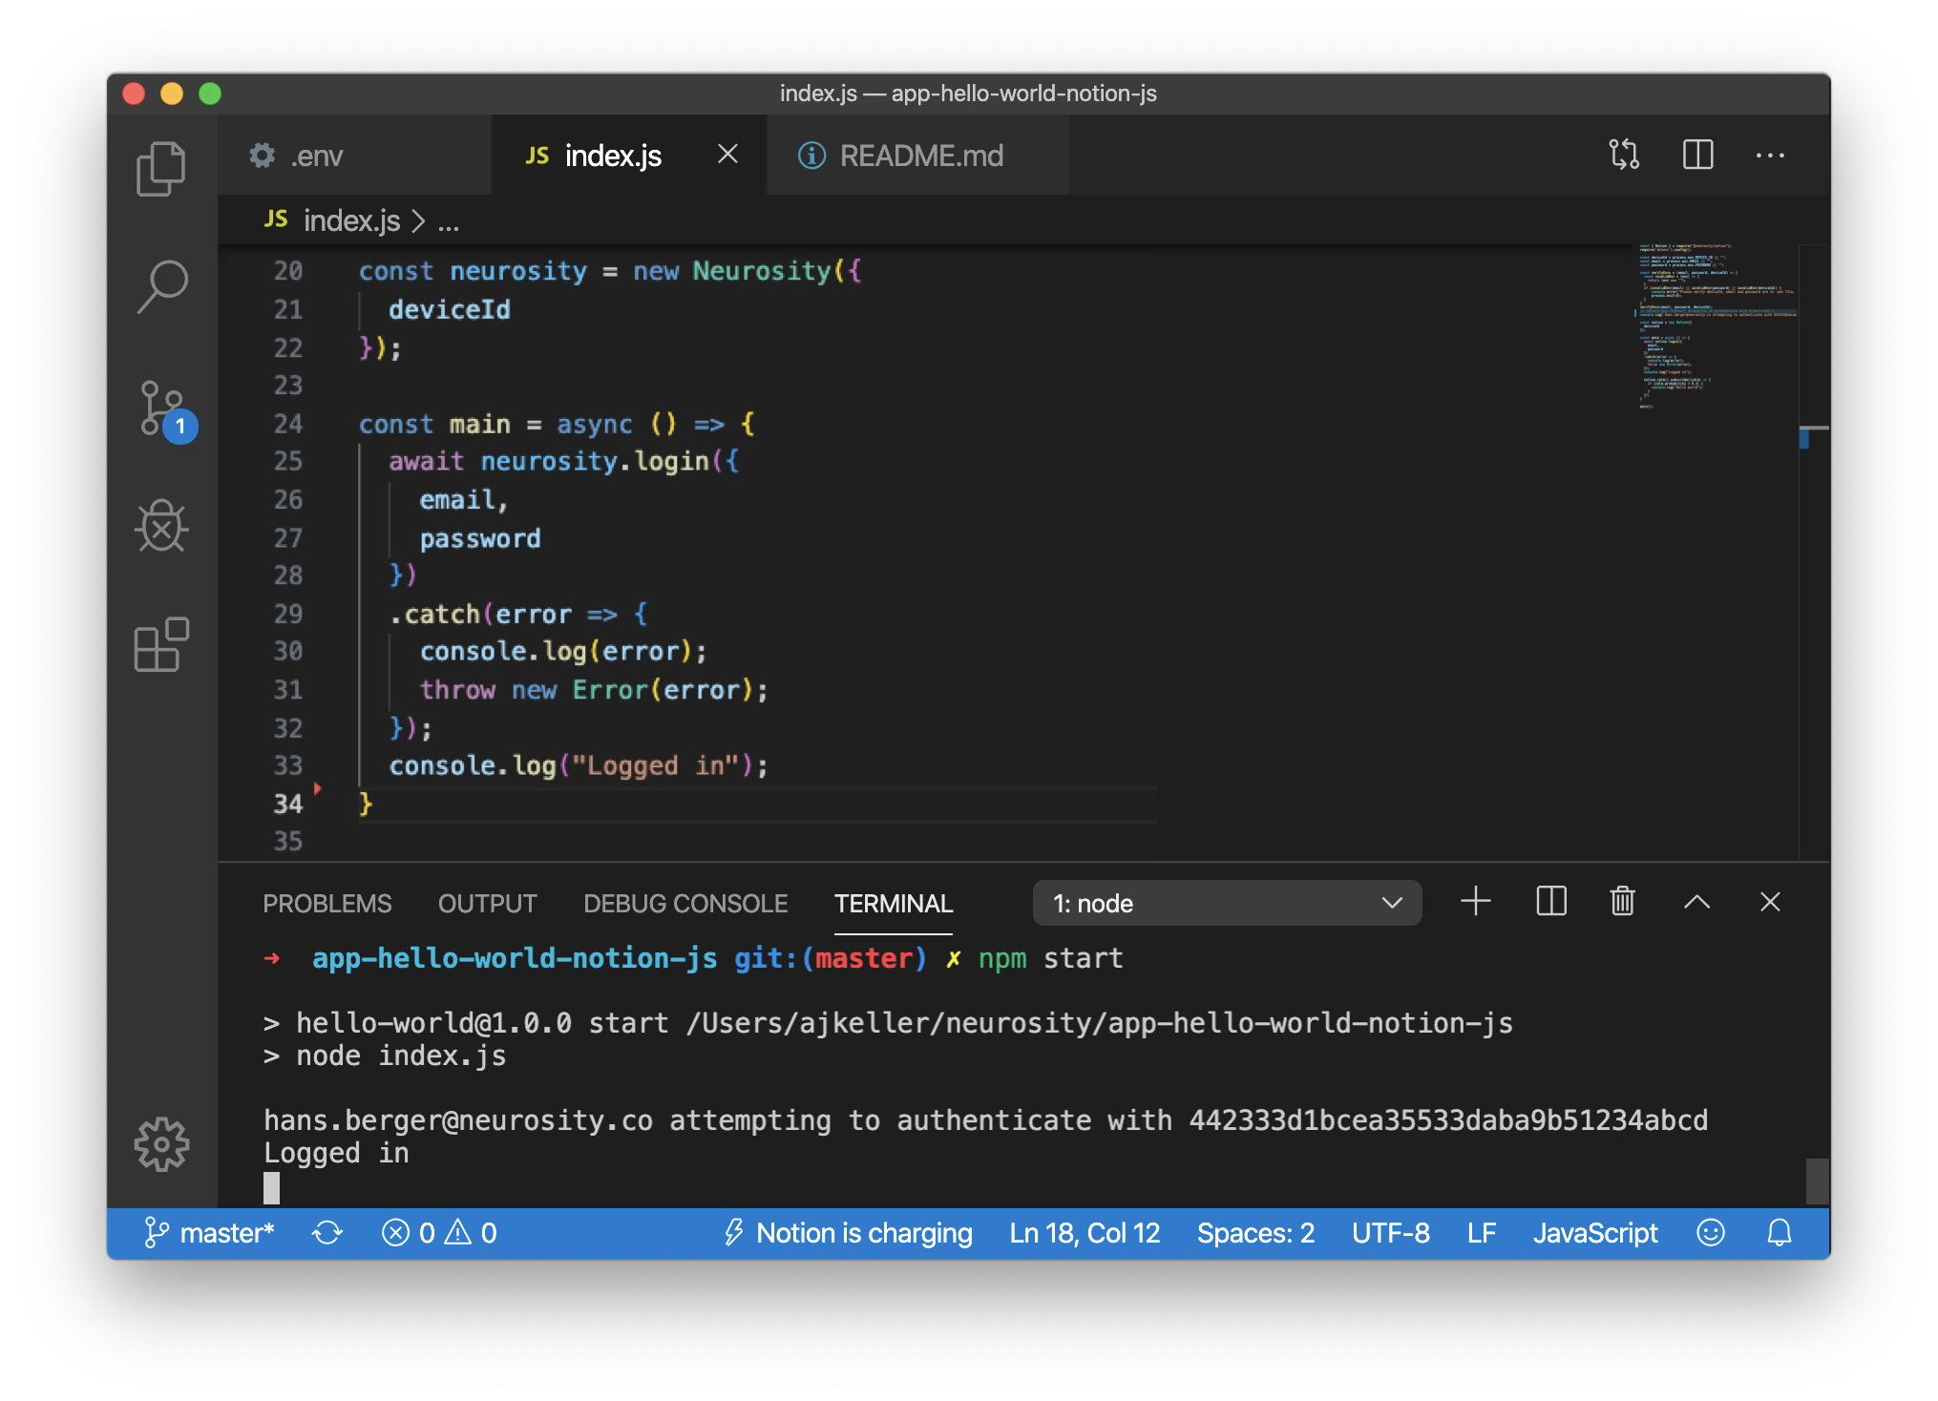Delete terminal with trash icon

click(x=1622, y=902)
